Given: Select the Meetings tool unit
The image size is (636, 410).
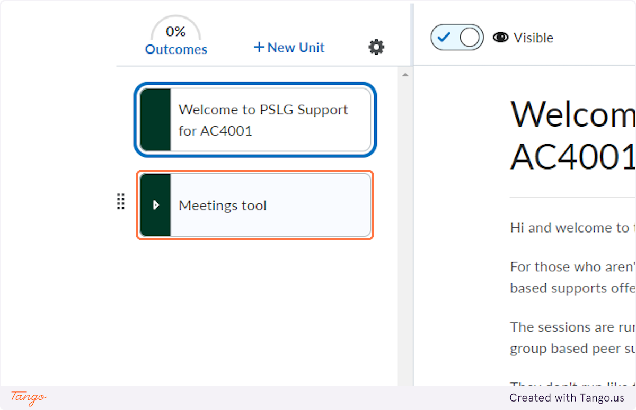Looking at the screenshot, I should pyautogui.click(x=255, y=205).
